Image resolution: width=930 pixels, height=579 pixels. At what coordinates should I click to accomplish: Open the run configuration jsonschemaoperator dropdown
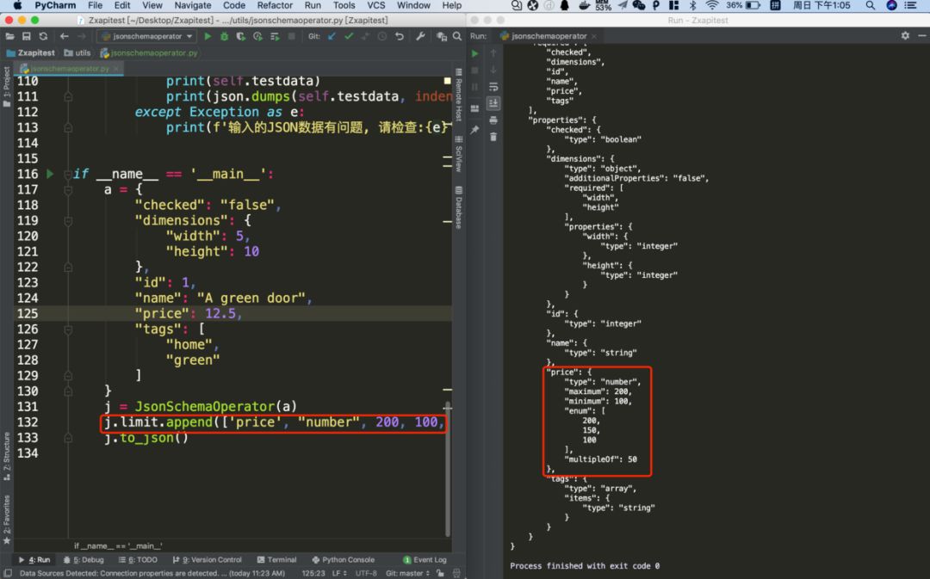pyautogui.click(x=147, y=36)
